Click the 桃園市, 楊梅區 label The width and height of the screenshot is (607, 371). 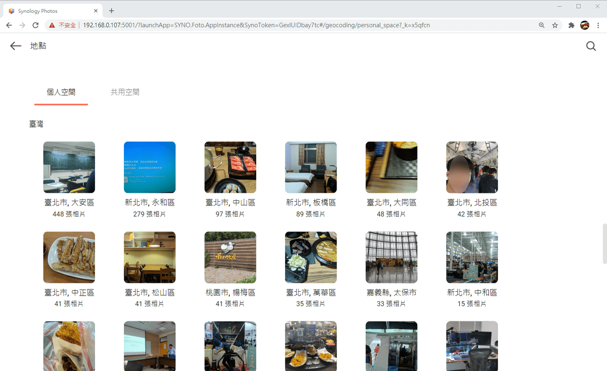[230, 293]
